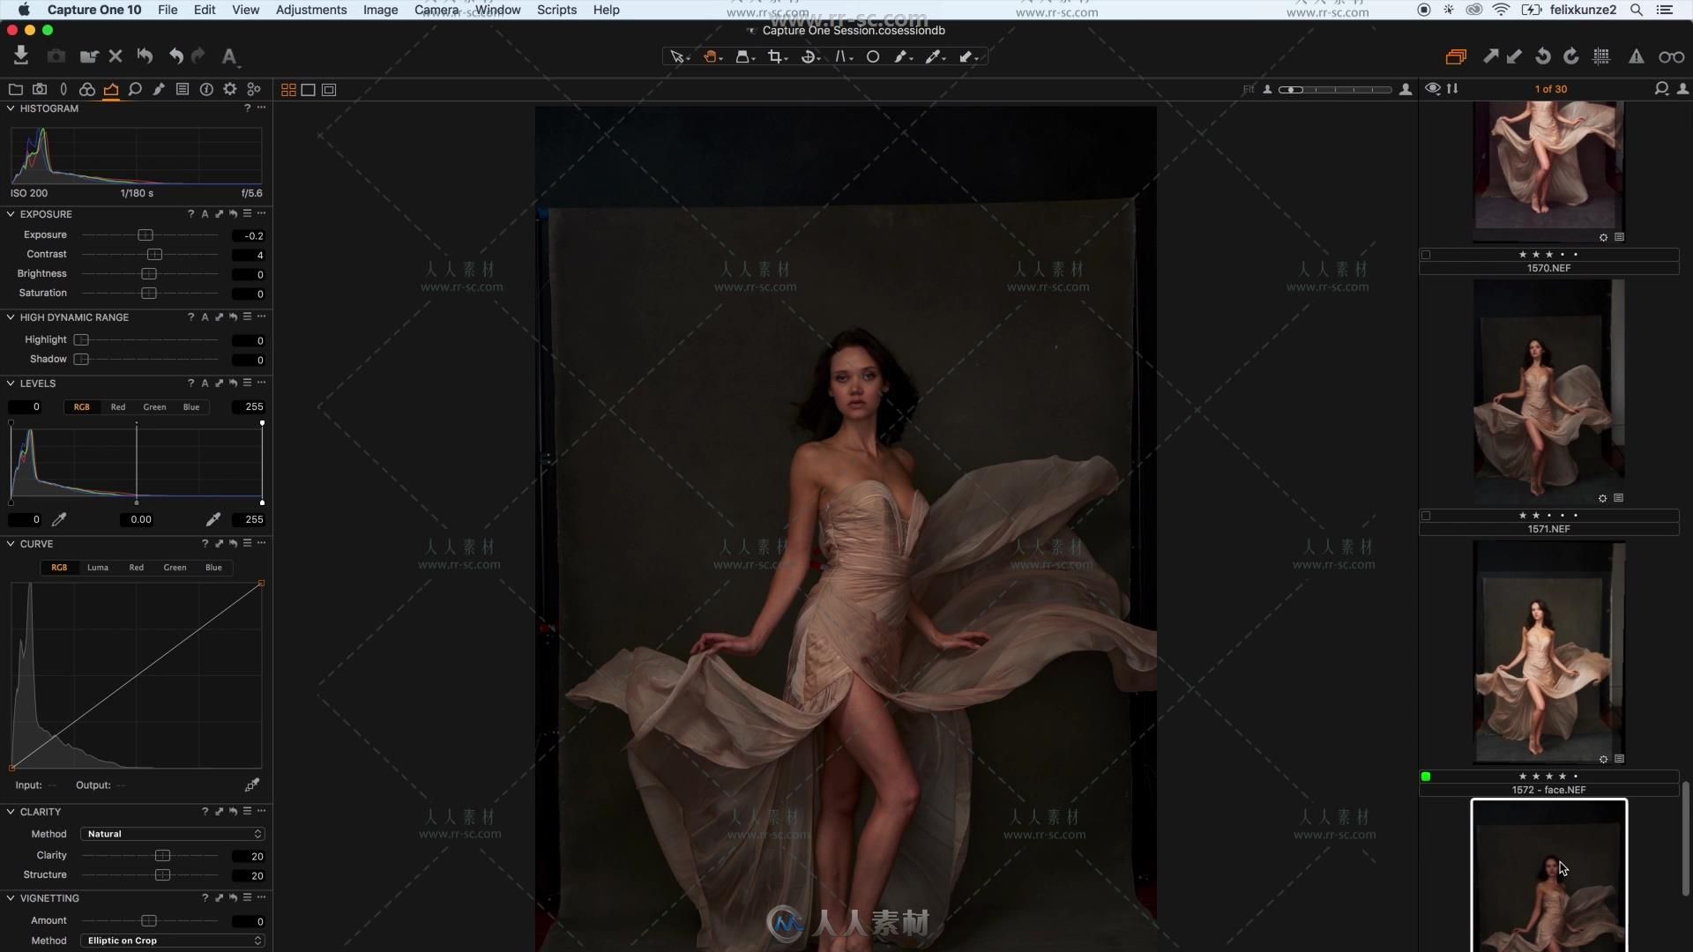1693x952 pixels.
Task: Open the Library folder tool tab
Action: [x=15, y=89]
